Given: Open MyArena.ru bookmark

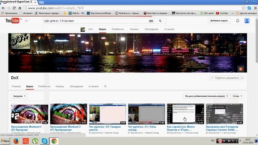Looking at the screenshot, I should pos(128,13).
